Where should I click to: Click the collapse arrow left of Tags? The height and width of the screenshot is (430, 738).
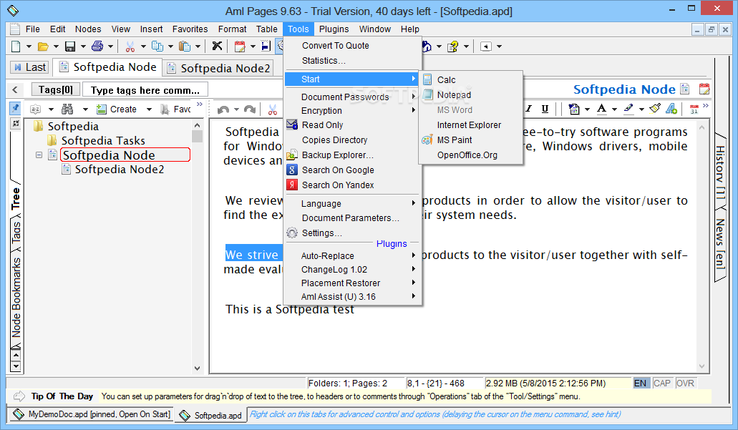pos(15,89)
